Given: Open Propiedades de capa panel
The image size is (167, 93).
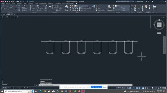Looking at the screenshot, I should (x=67, y=8).
